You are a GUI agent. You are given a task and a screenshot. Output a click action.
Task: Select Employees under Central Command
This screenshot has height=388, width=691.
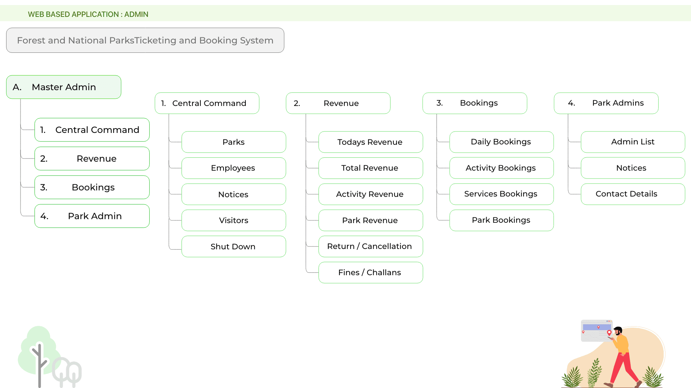coord(234,168)
